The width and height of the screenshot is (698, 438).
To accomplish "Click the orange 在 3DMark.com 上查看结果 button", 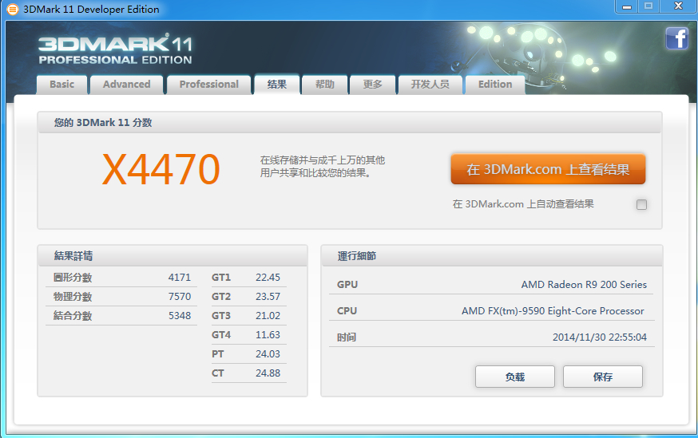I will [x=548, y=169].
